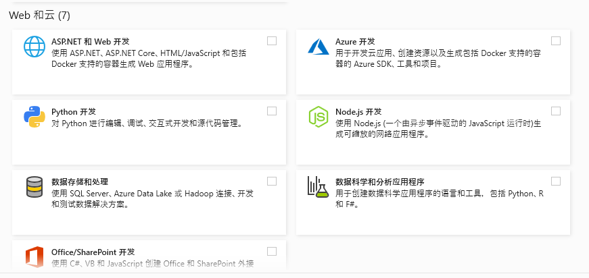Viewport: 589px width, 278px height.
Task: Click the ASP.NET Core description text
Action: pyautogui.click(x=149, y=59)
